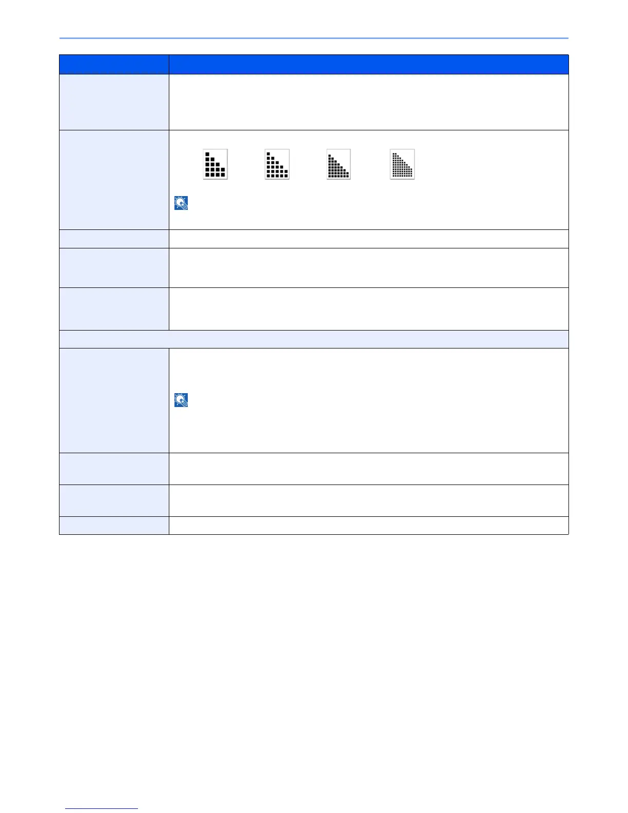Click the blue header's narrow left column cell

114,65
